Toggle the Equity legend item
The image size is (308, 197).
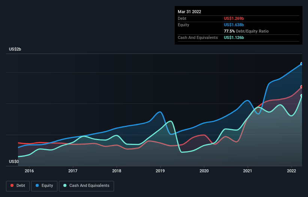pos(44,186)
